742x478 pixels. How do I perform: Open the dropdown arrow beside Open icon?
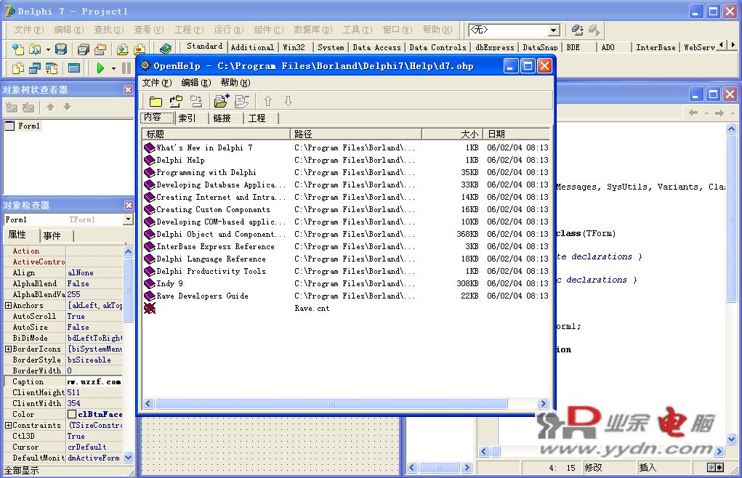(x=48, y=49)
